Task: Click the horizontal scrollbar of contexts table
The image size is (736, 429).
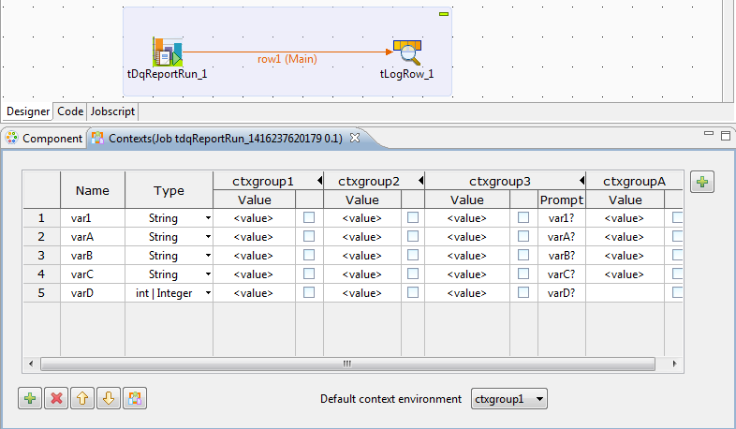Action: (346, 363)
